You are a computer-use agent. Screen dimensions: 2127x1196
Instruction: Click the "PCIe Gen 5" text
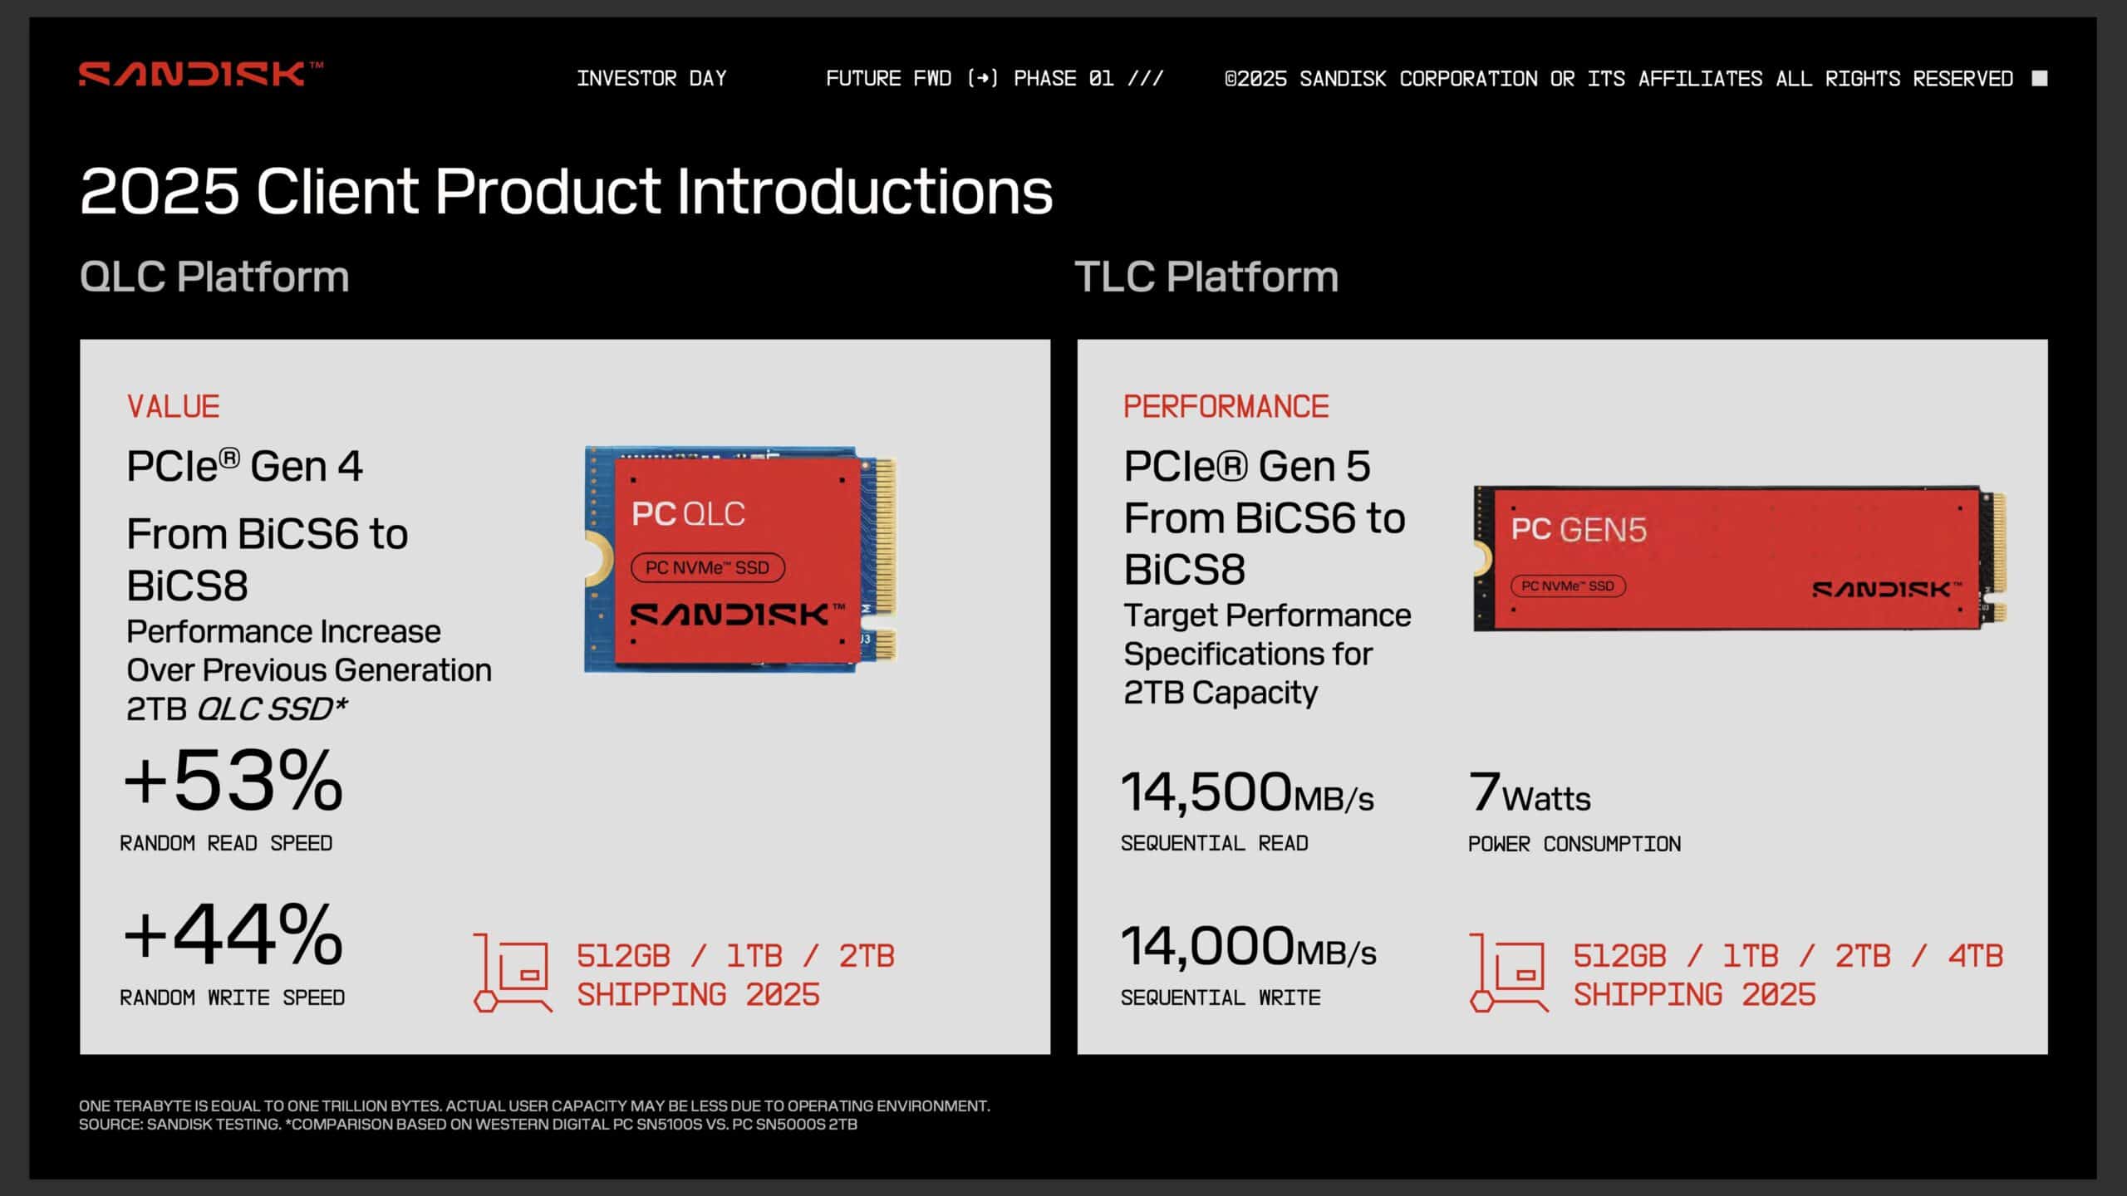(1247, 466)
